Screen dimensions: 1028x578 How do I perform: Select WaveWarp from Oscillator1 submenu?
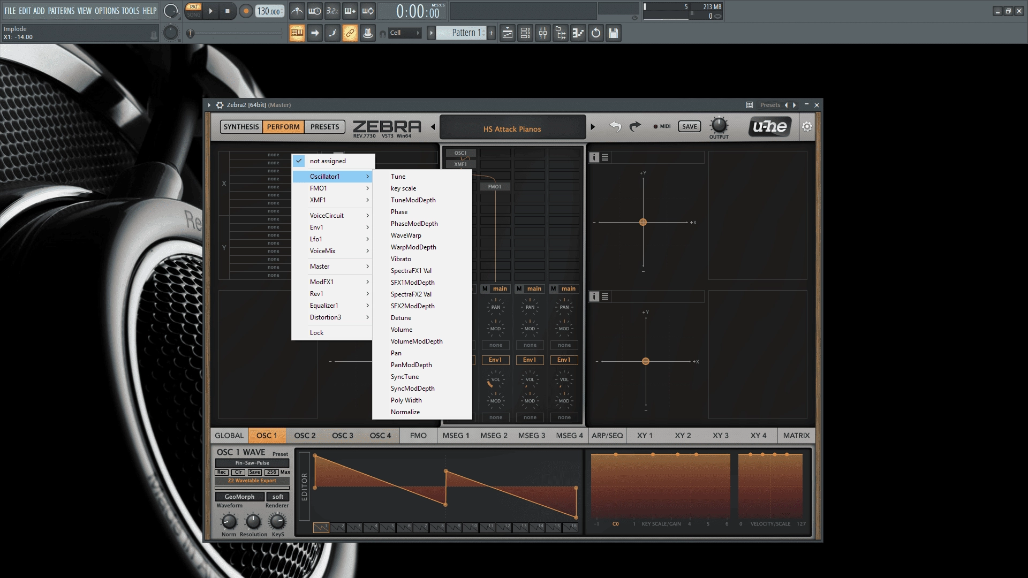tap(422, 235)
